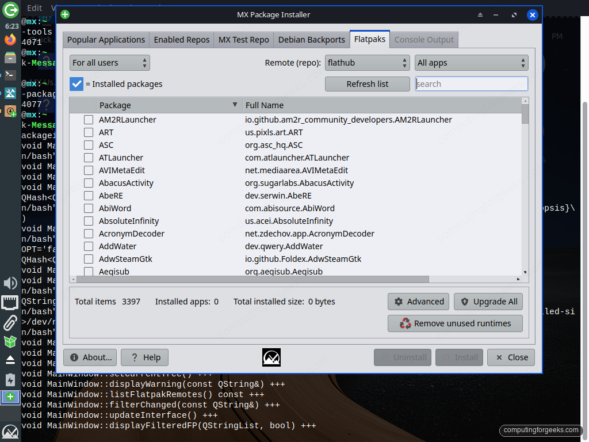Screen dimensions: 589x442
Task: Click the Full Name column header
Action: tap(265, 105)
